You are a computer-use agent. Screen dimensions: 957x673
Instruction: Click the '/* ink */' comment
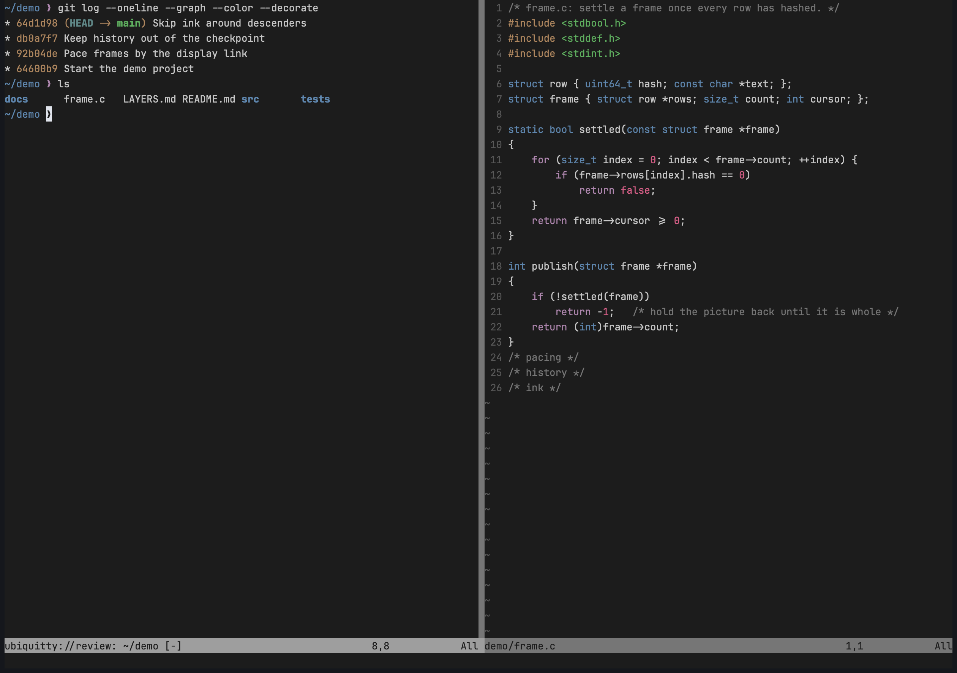coord(534,388)
